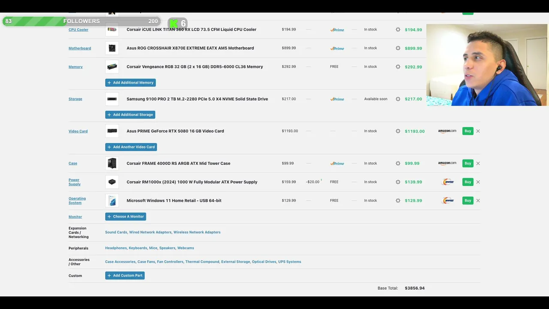Open the Video Card category link
The height and width of the screenshot is (309, 549).
click(78, 131)
